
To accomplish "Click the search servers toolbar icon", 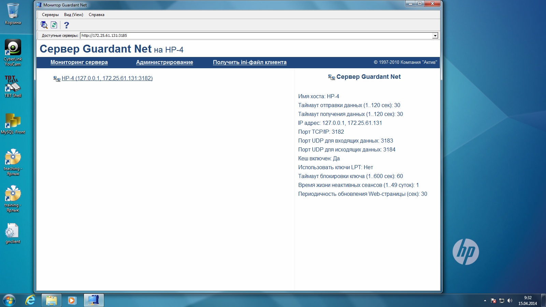I will tap(44, 25).
